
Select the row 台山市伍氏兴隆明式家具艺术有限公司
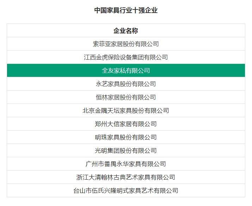[x=126, y=191]
